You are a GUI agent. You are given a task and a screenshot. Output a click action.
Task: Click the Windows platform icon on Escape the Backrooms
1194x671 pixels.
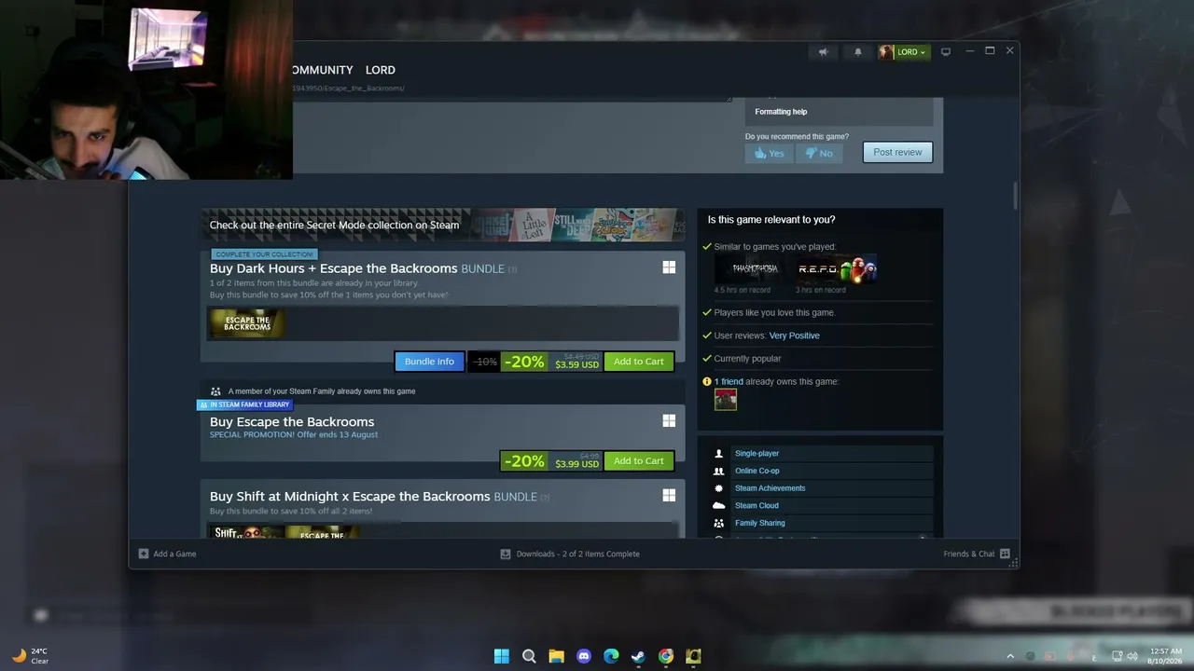[x=669, y=421]
